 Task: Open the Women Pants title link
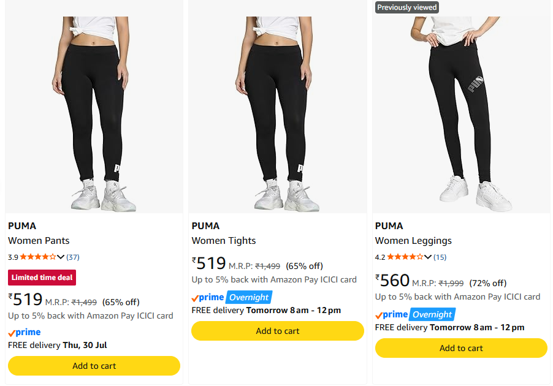pyautogui.click(x=39, y=240)
